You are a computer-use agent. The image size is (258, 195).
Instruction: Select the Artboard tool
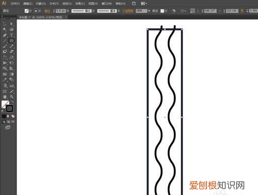point(5,91)
